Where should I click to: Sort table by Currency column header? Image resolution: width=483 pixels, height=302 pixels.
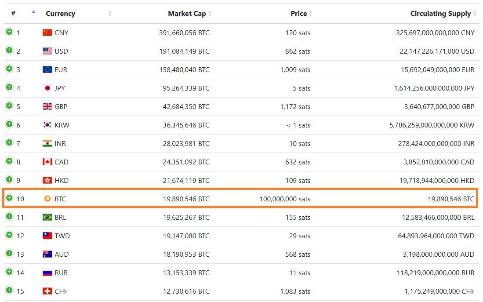tap(60, 13)
